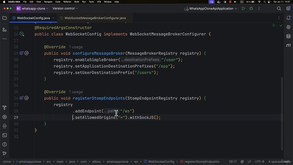Open inspections widget green checkmark
Viewport: 293px width, 165px height.
tap(281, 25)
